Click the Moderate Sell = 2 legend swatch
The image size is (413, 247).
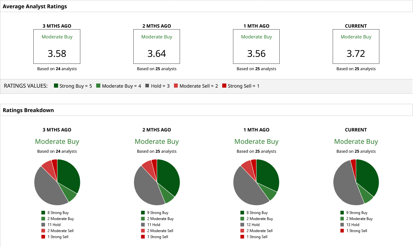click(x=176, y=86)
